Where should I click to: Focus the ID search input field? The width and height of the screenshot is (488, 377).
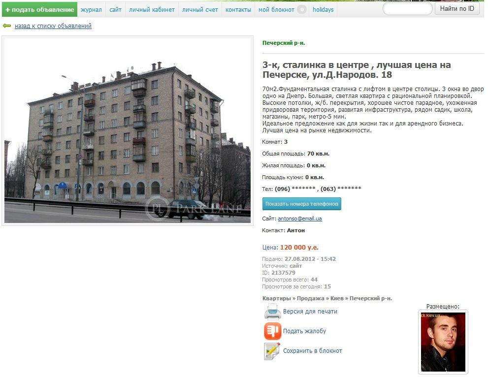[407, 9]
